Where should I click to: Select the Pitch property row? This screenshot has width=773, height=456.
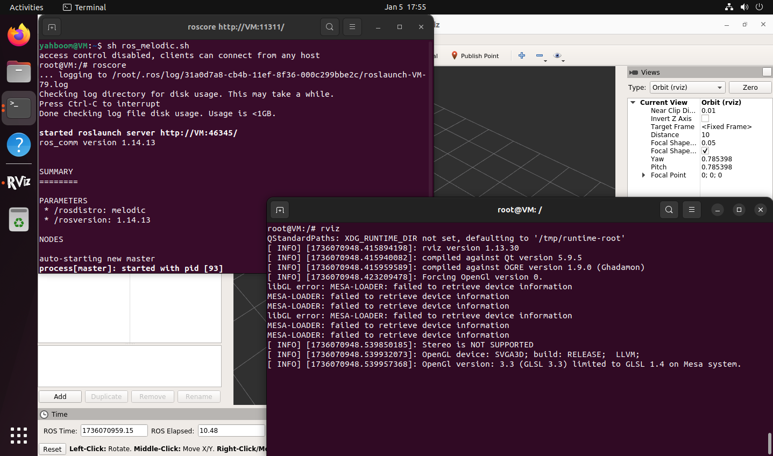(x=700, y=167)
